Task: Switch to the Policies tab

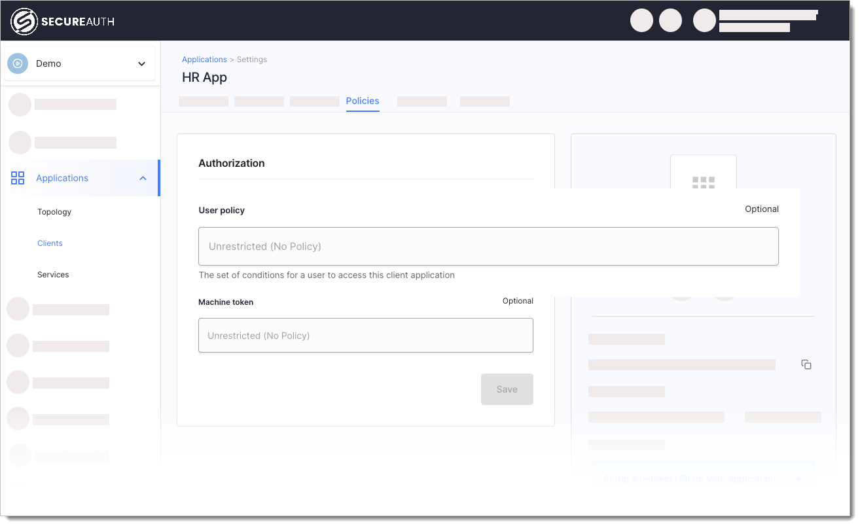Action: tap(362, 101)
